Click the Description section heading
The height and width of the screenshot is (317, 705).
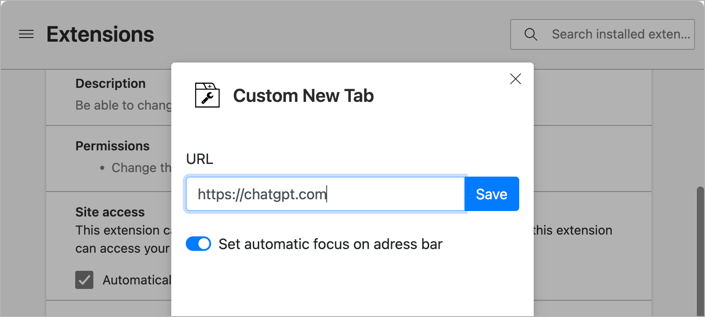111,84
